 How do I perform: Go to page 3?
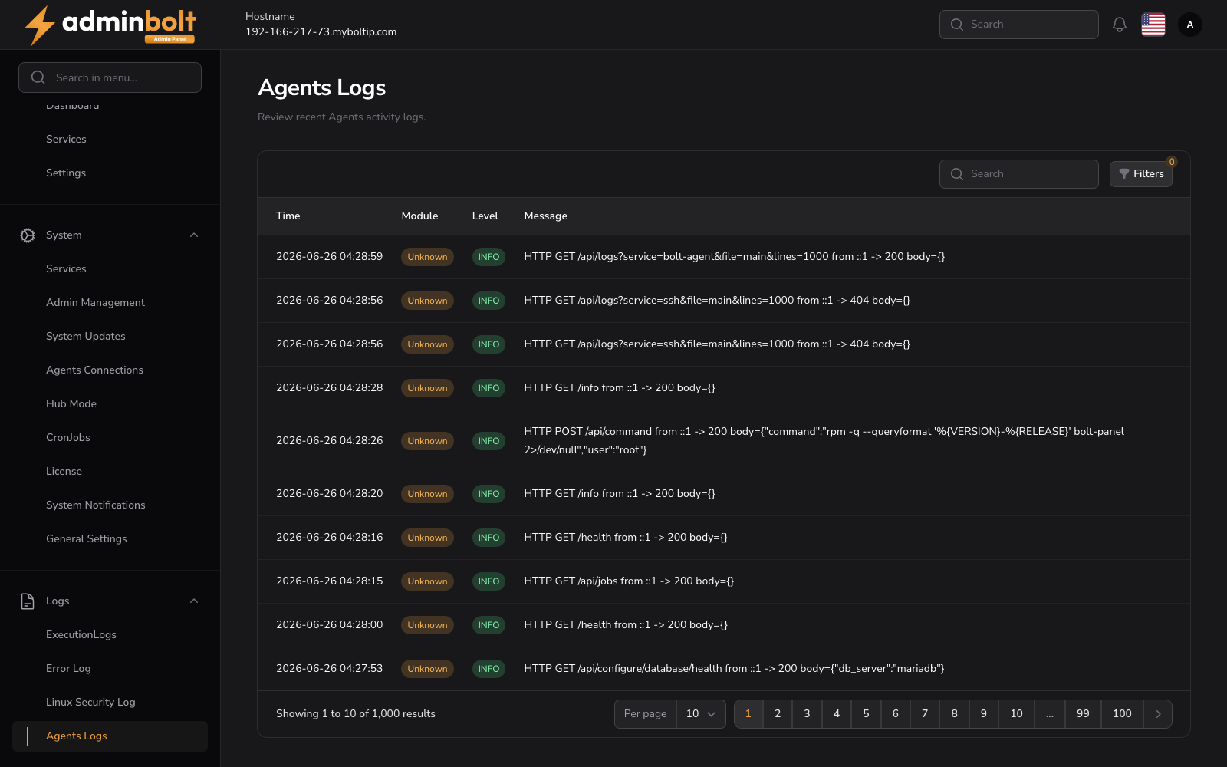(x=807, y=714)
